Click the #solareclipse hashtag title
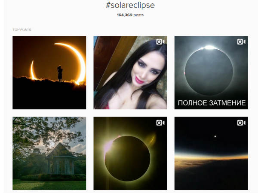The image size is (258, 193). [x=130, y=5]
